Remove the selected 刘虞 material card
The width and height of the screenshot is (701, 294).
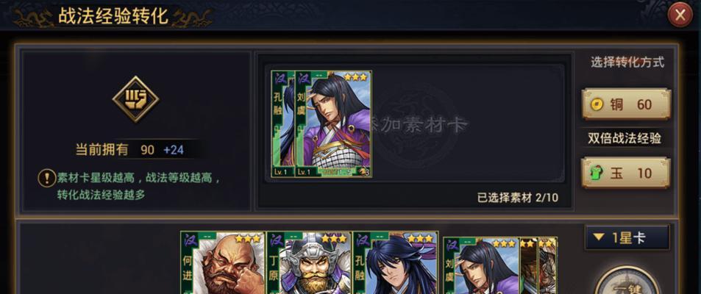pyautogui.click(x=333, y=123)
